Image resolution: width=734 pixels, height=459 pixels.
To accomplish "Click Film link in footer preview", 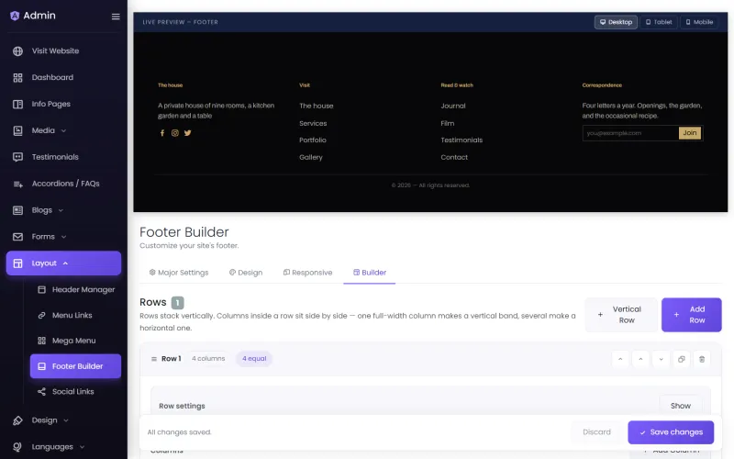I will coord(448,123).
